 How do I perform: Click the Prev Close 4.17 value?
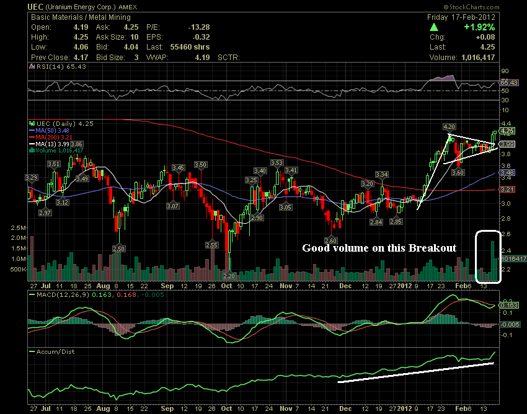81,58
